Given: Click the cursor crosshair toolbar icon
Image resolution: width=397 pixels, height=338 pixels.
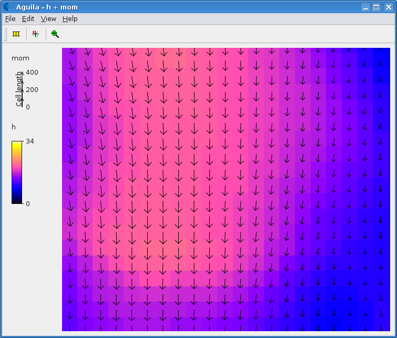Looking at the screenshot, I should [x=35, y=34].
